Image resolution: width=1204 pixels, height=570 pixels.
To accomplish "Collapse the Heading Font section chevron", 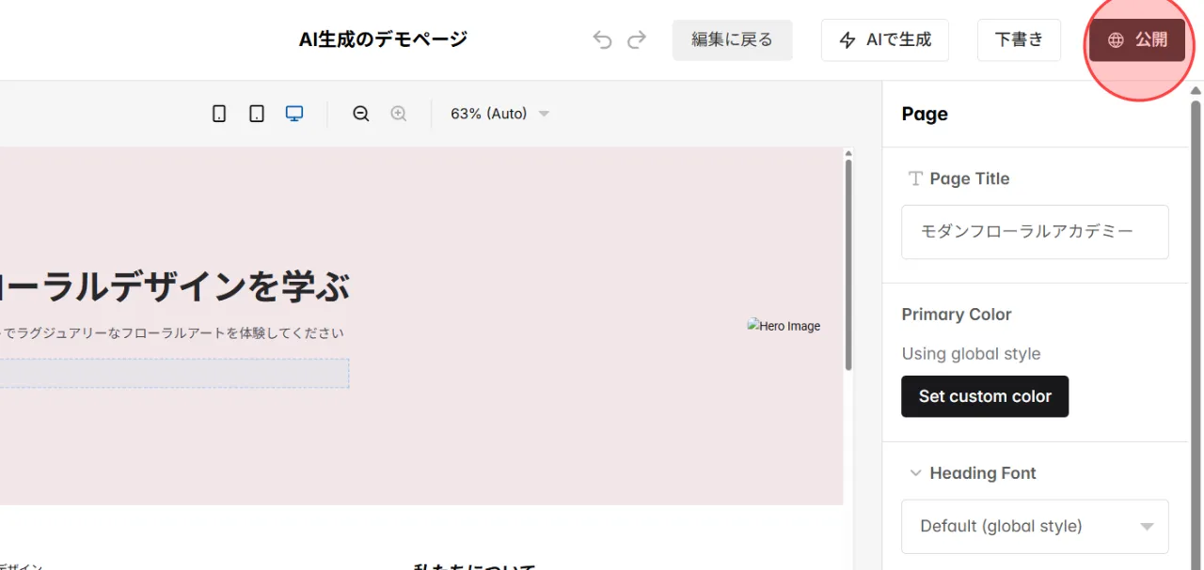I will pos(915,473).
